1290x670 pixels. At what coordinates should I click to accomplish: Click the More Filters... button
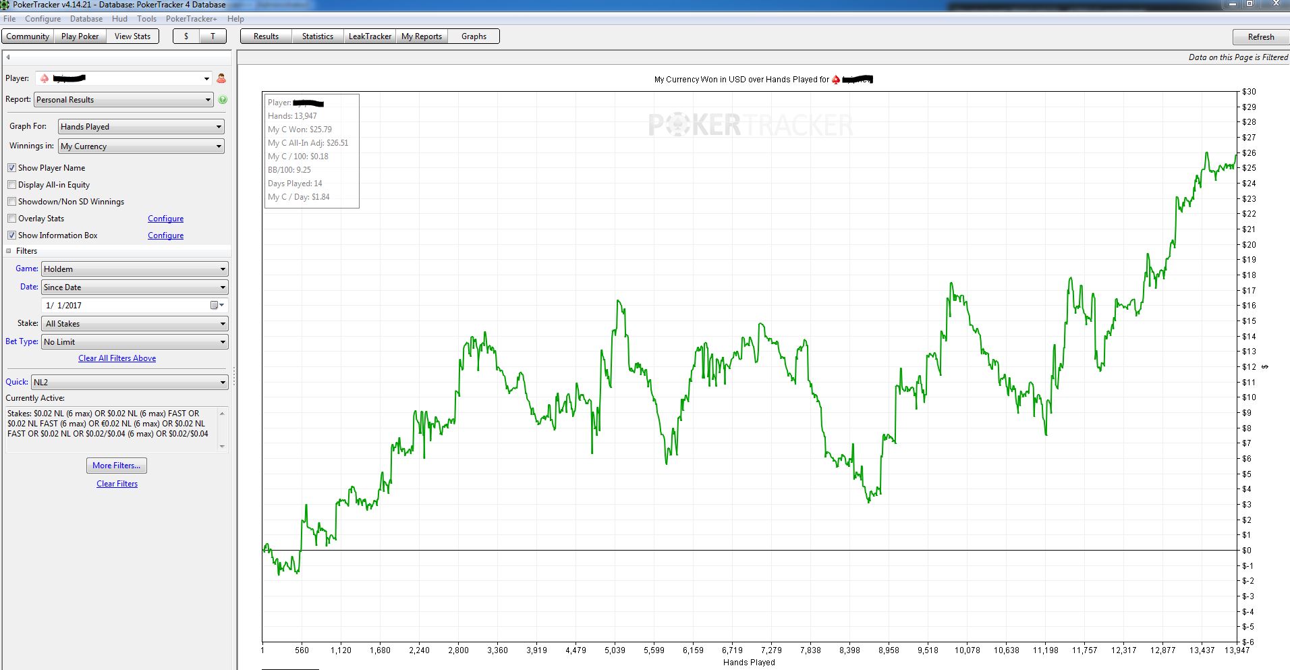pyautogui.click(x=117, y=466)
